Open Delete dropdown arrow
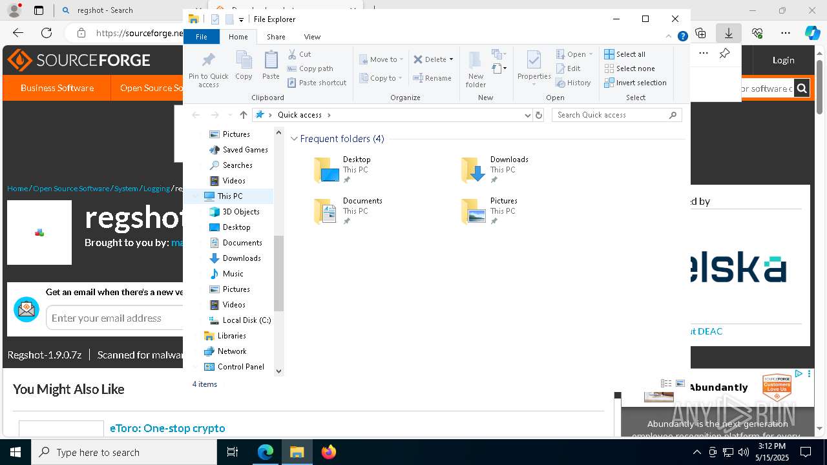The width and height of the screenshot is (827, 465). pyautogui.click(x=451, y=59)
